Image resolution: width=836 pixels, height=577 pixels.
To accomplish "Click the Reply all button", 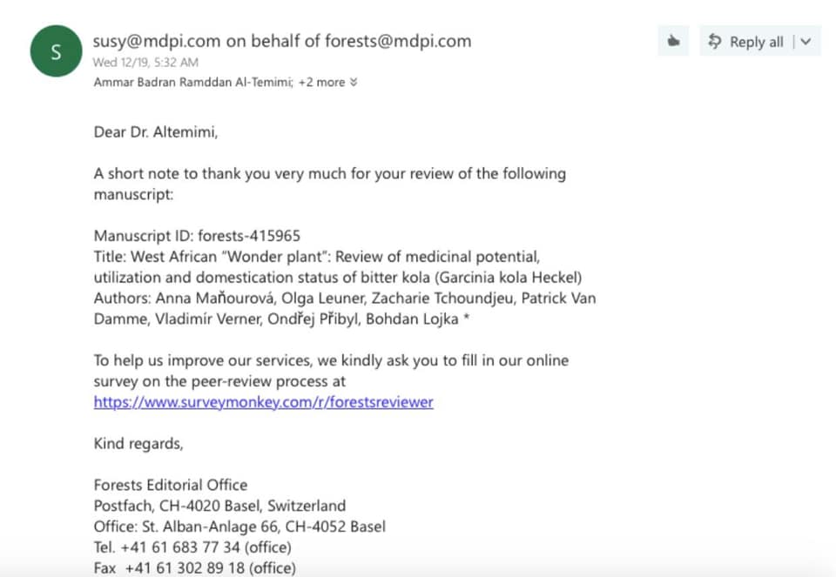I will (746, 41).
